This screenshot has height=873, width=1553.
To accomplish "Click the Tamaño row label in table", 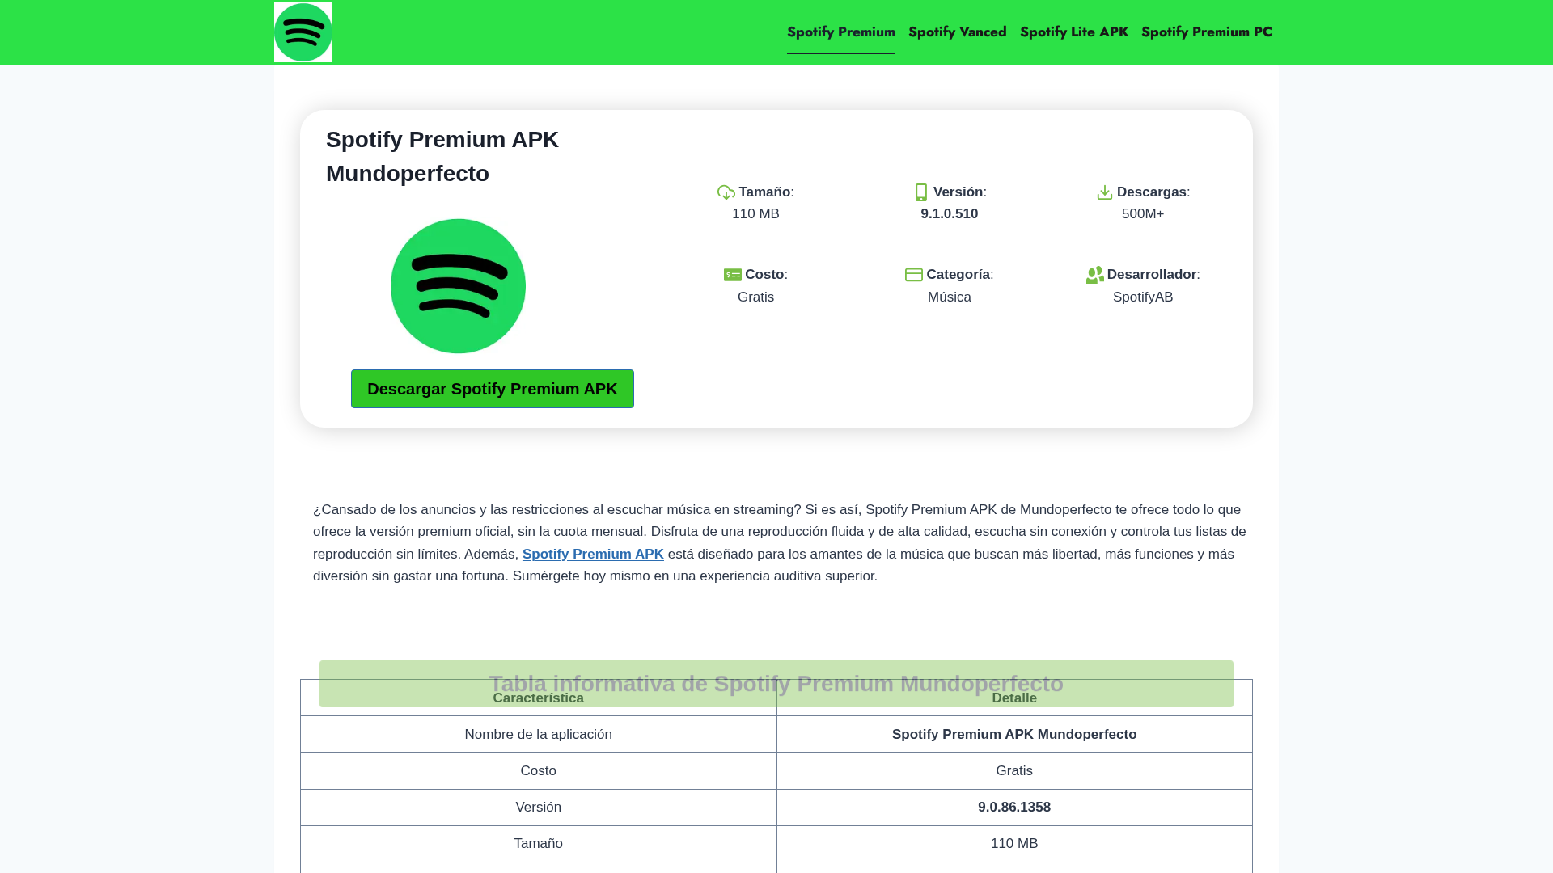I will click(x=539, y=843).
